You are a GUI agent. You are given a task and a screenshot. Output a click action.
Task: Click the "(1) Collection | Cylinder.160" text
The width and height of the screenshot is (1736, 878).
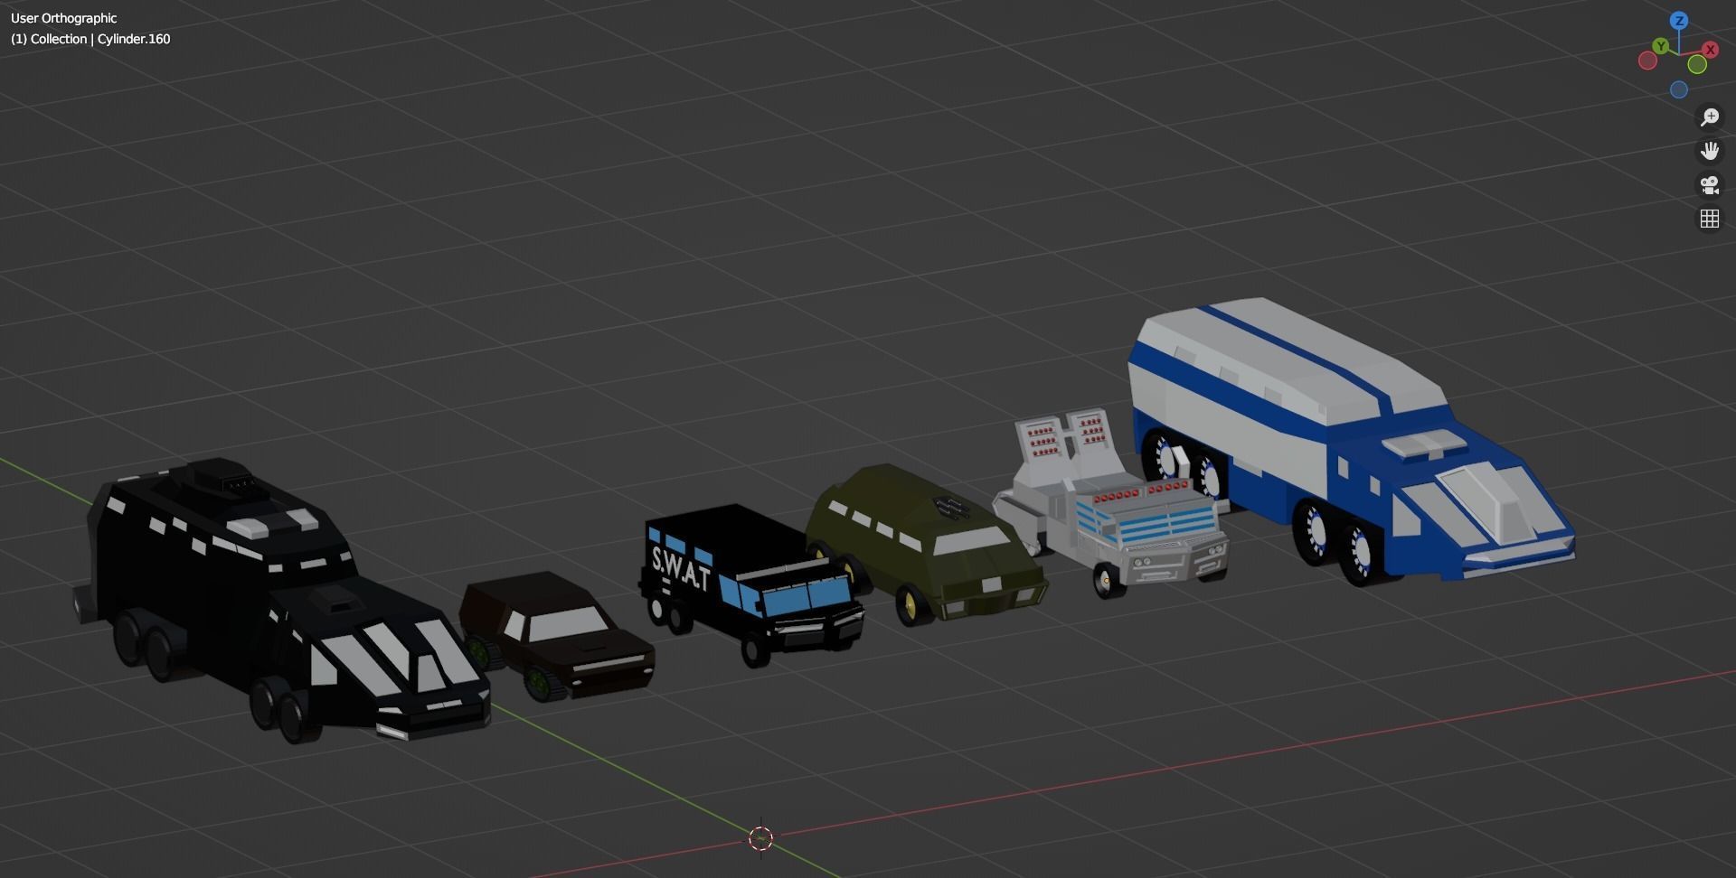pos(90,39)
